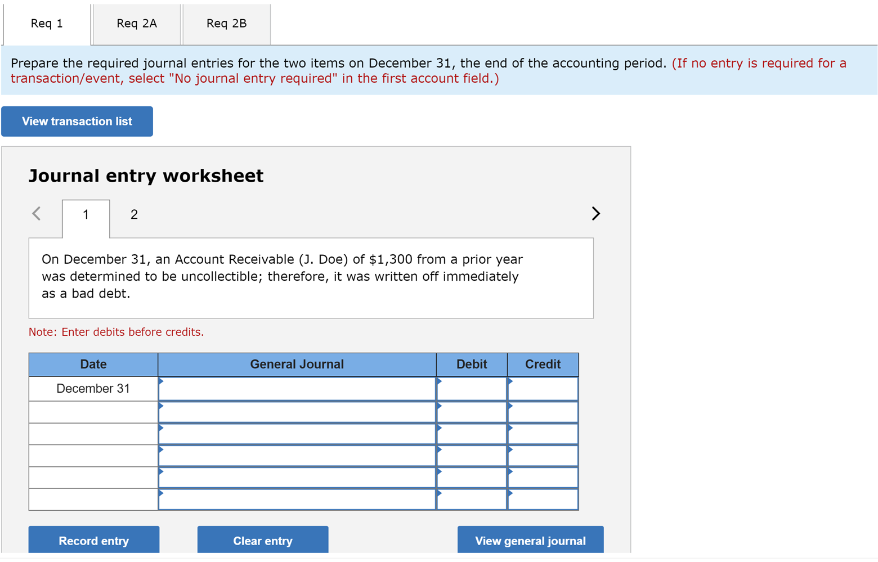Viewport: 878px width, 562px height.
Task: Click Clear entry to reset the worksheet
Action: click(x=262, y=540)
